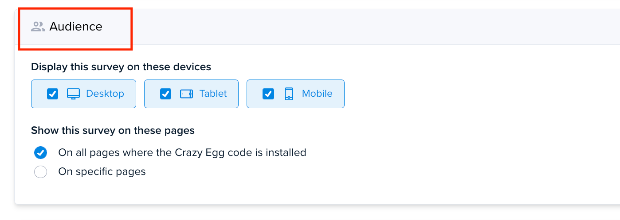620x220 pixels.
Task: Click the Mobile text label
Action: pyautogui.click(x=317, y=94)
